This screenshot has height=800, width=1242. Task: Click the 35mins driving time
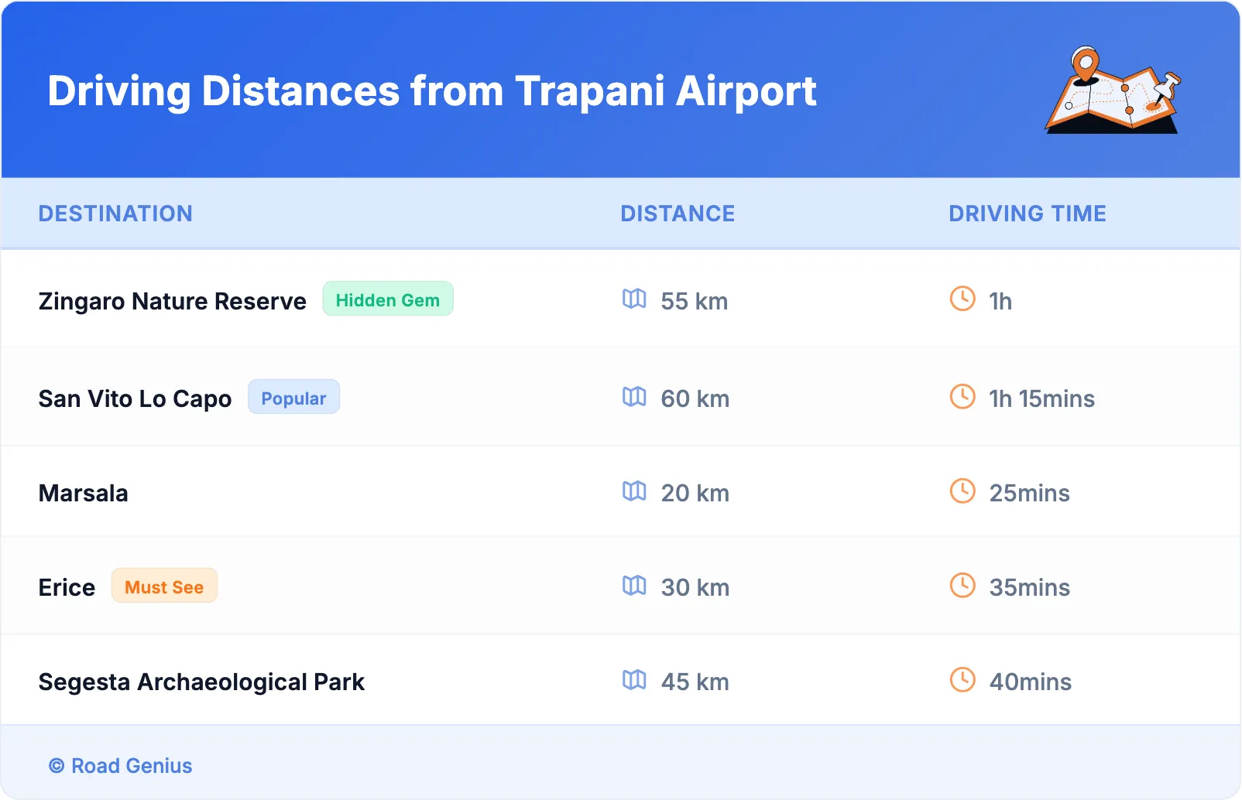tap(1030, 587)
